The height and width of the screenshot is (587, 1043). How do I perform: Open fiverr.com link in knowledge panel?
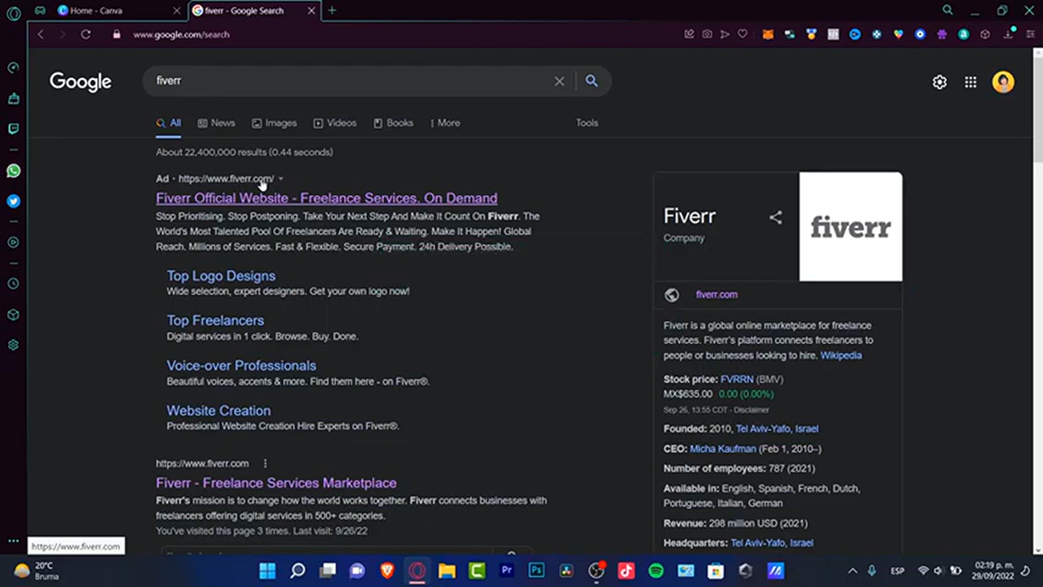tap(717, 295)
